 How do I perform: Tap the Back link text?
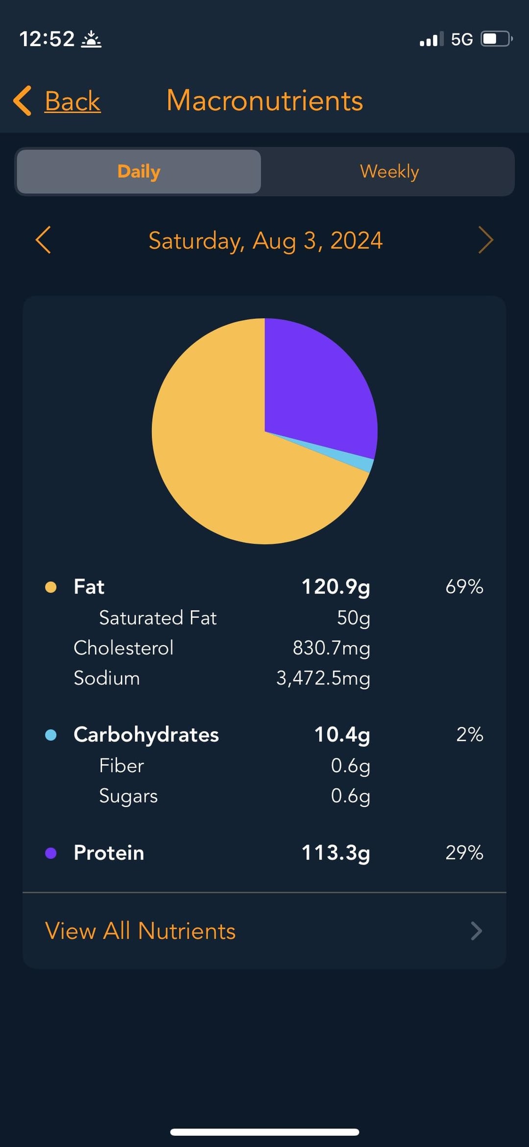(72, 101)
